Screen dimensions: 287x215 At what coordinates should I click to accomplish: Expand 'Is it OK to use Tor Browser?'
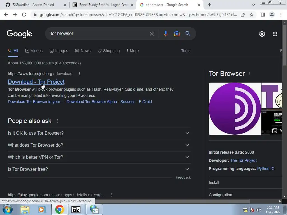(99, 133)
